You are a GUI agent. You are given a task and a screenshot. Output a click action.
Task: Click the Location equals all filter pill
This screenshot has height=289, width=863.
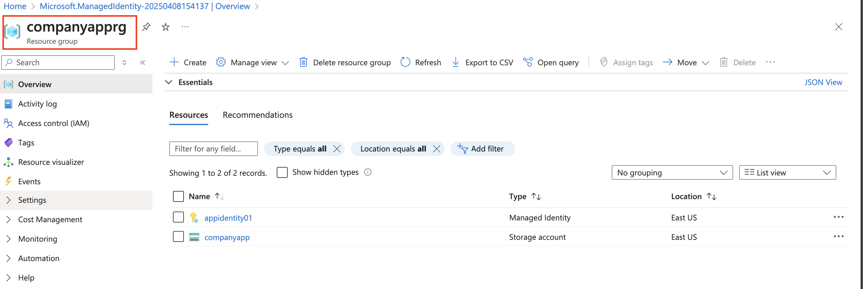click(393, 149)
